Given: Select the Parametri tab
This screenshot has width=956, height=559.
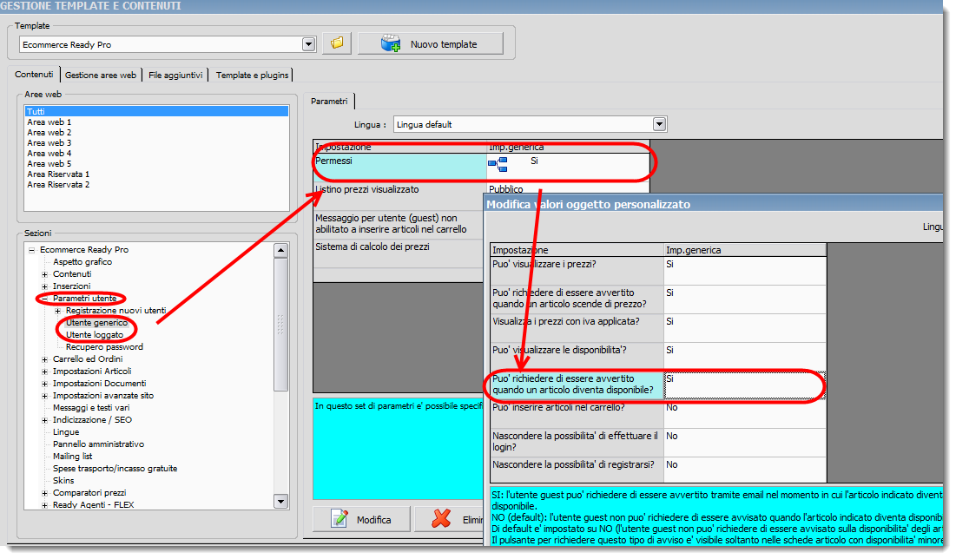Looking at the screenshot, I should 329,102.
